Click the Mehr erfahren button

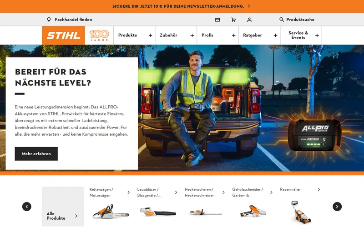[x=36, y=154]
